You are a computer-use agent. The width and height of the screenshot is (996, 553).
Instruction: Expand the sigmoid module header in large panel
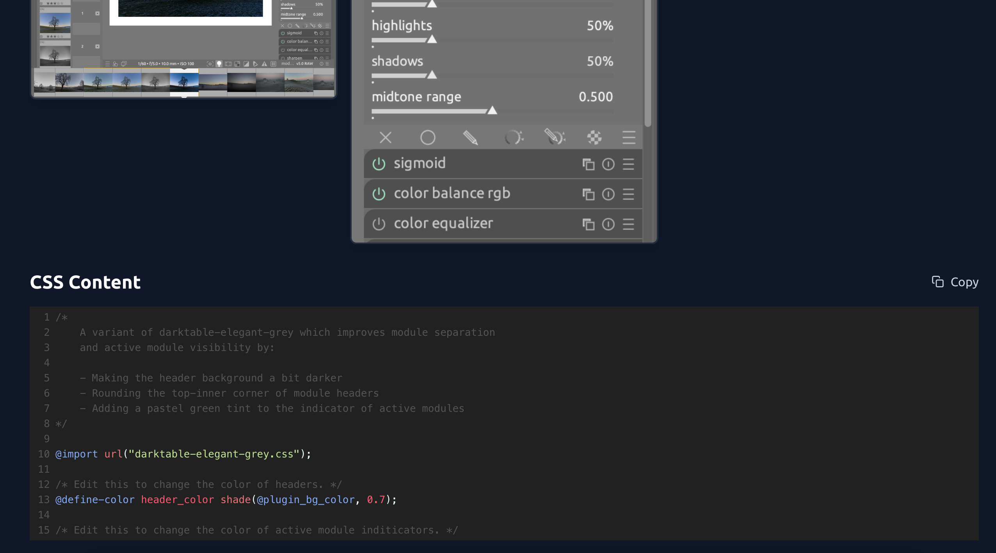click(420, 163)
